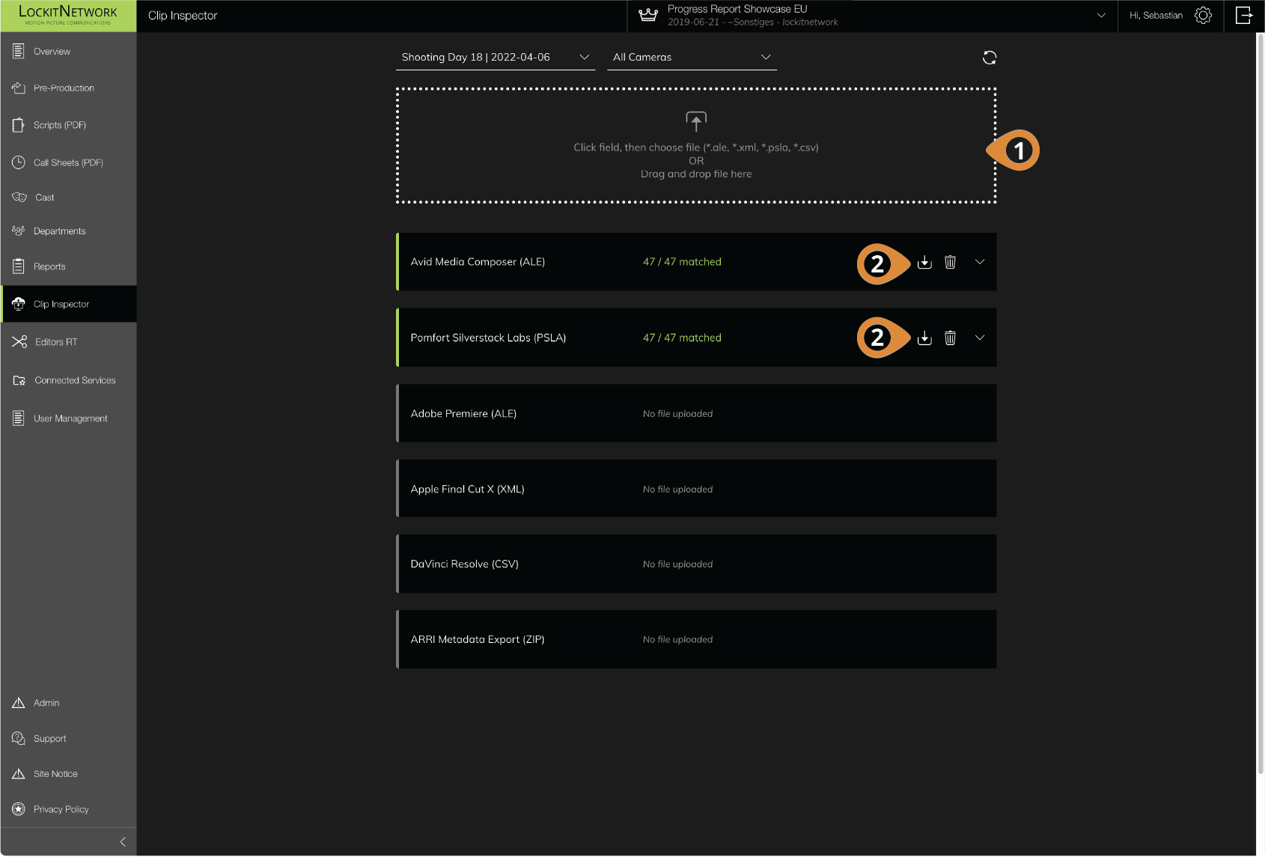This screenshot has height=857, width=1265.
Task: Expand the Pomfort Silverstack Labs row
Action: (x=980, y=338)
